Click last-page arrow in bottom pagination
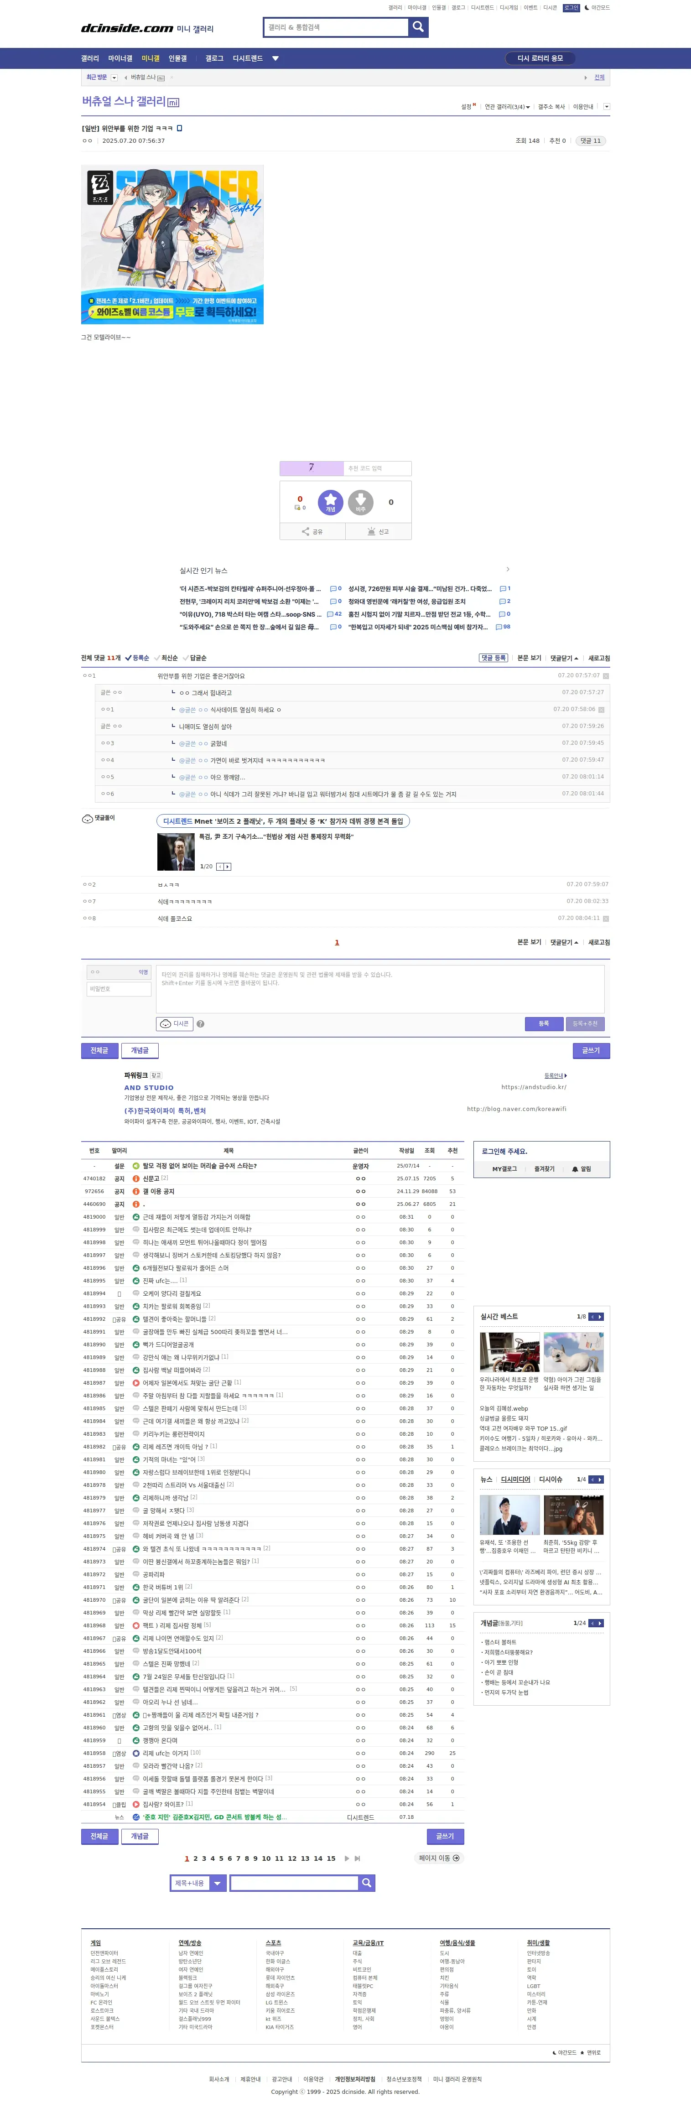Image resolution: width=691 pixels, height=2118 pixels. pyautogui.click(x=357, y=1858)
